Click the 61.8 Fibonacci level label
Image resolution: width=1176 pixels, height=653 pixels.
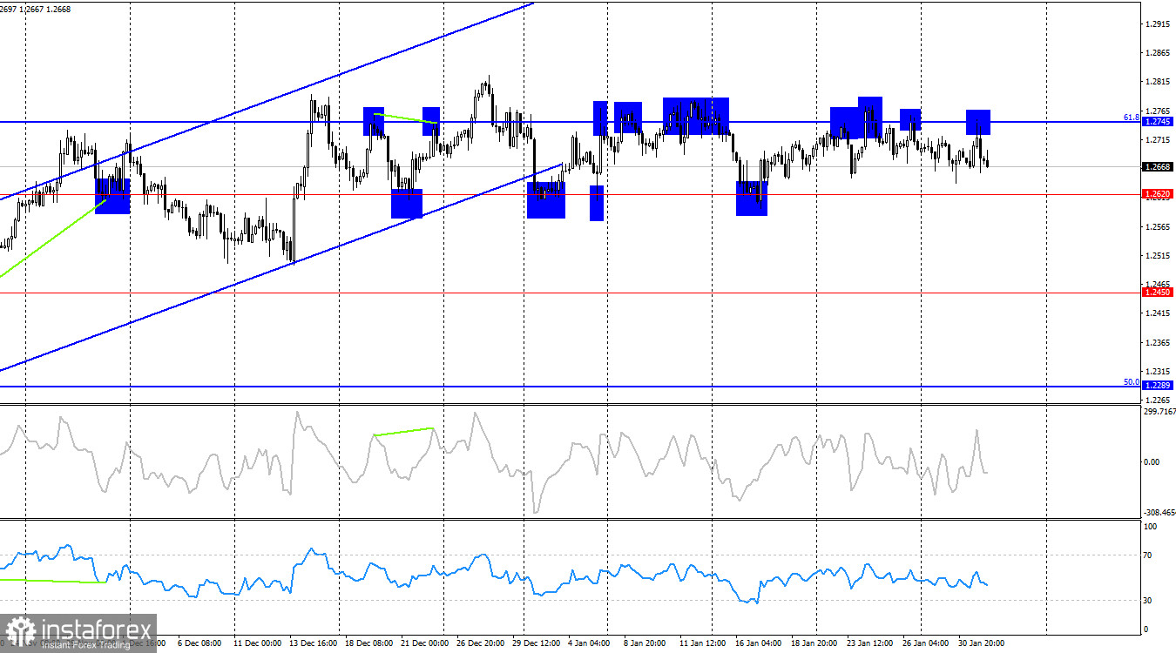tap(1132, 117)
